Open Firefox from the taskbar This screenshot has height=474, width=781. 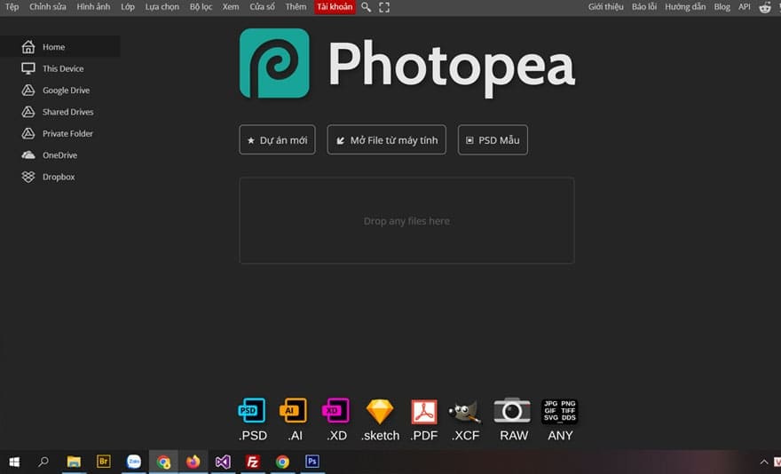[193, 462]
